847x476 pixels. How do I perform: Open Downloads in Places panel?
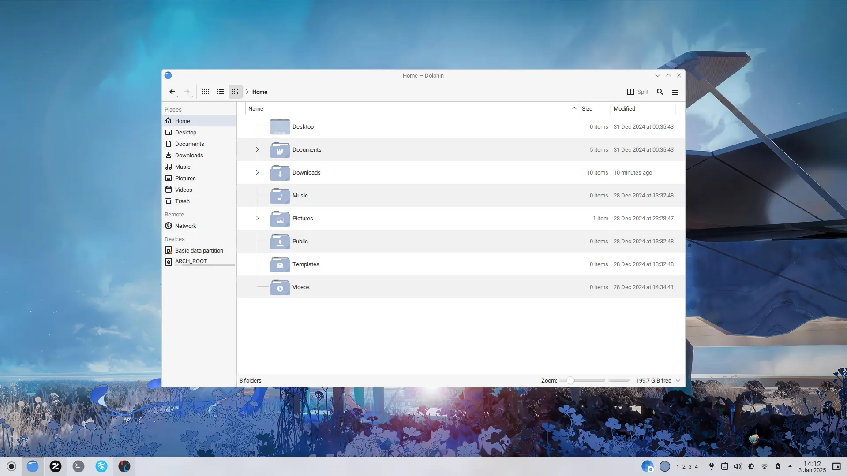199,155
